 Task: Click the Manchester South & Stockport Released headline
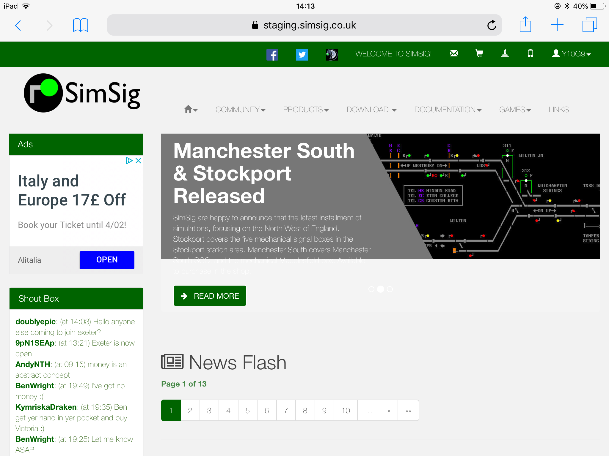[x=264, y=173]
